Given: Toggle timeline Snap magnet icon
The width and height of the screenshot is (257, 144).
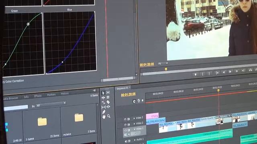Looking at the screenshot, I should coord(134,101).
